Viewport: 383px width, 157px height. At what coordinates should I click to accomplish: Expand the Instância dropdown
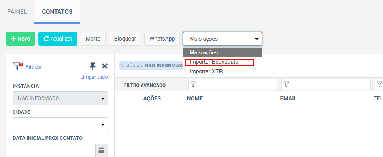pyautogui.click(x=60, y=98)
